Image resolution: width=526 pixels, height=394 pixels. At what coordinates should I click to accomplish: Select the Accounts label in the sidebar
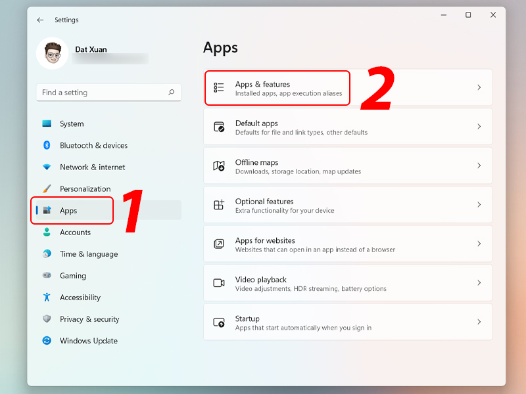tap(75, 232)
